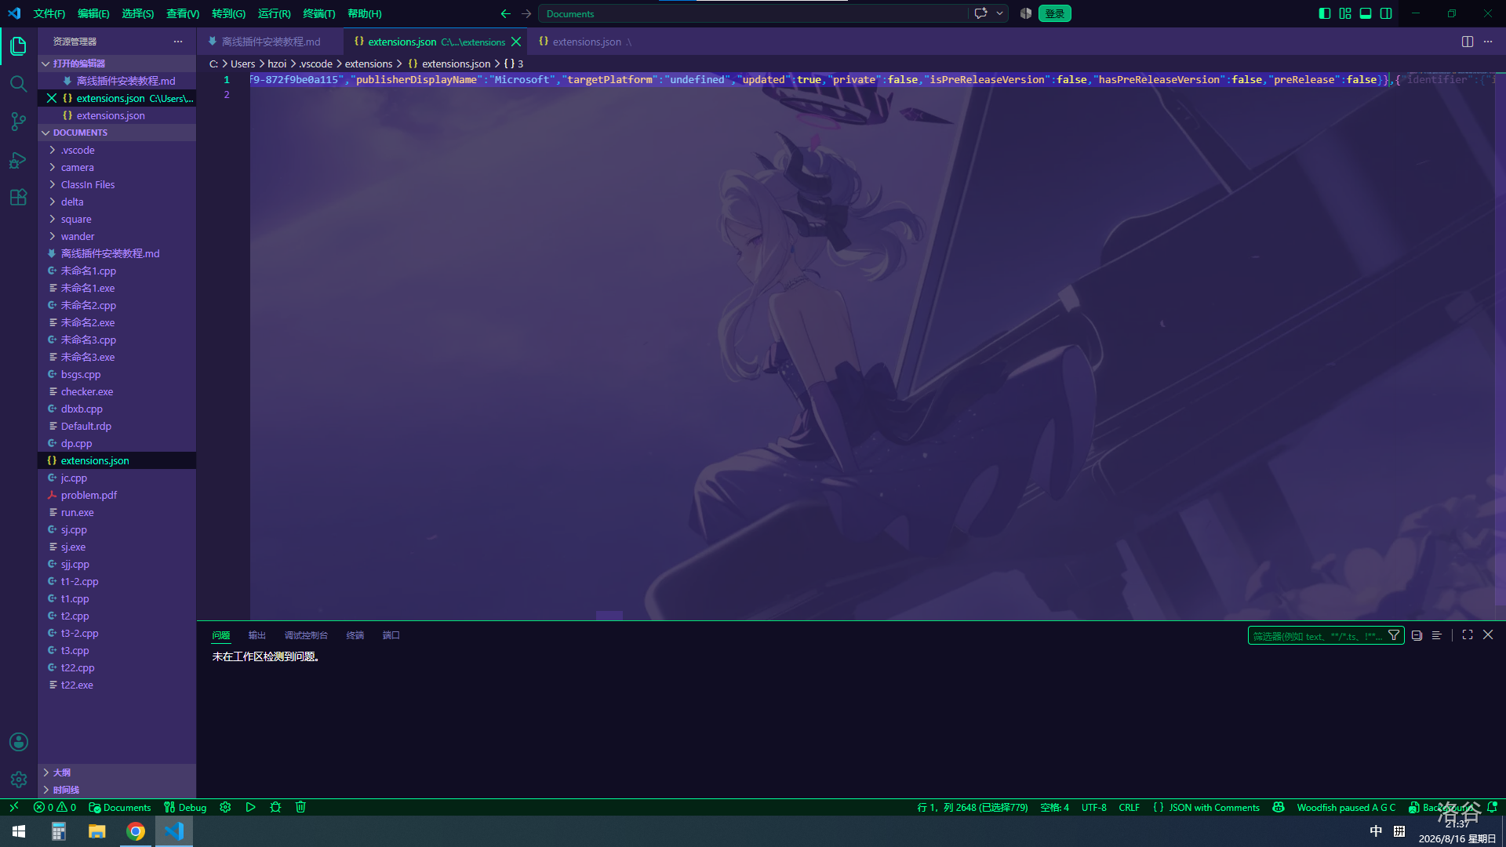Open the 文件(F) menu
This screenshot has height=847, width=1506.
[x=49, y=13]
